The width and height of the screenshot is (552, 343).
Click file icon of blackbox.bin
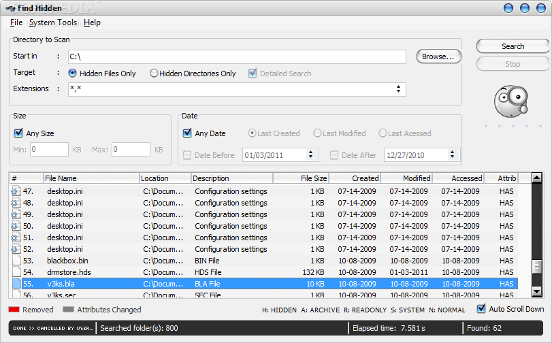pos(16,261)
